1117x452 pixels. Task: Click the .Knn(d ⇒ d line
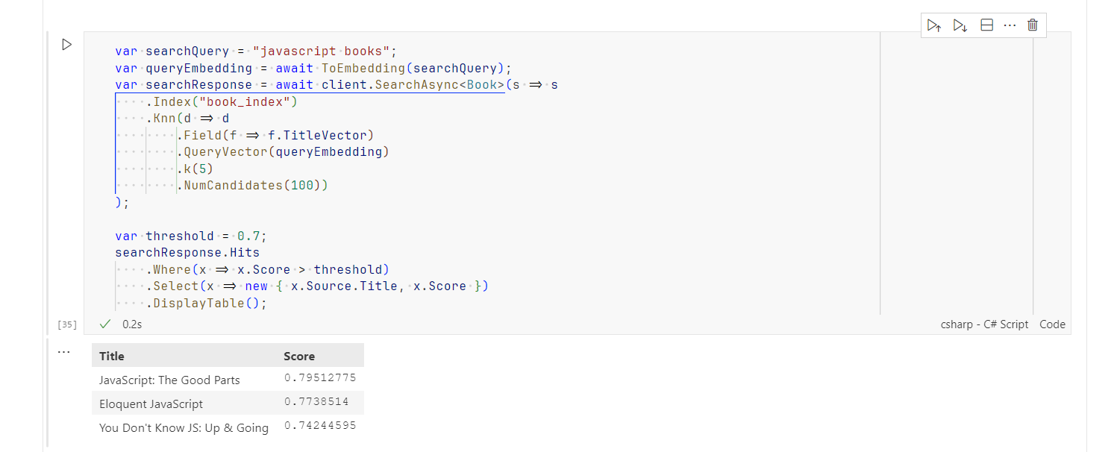[x=187, y=119]
